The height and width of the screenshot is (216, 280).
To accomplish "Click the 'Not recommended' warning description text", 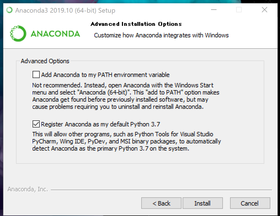I will pyautogui.click(x=126, y=96).
